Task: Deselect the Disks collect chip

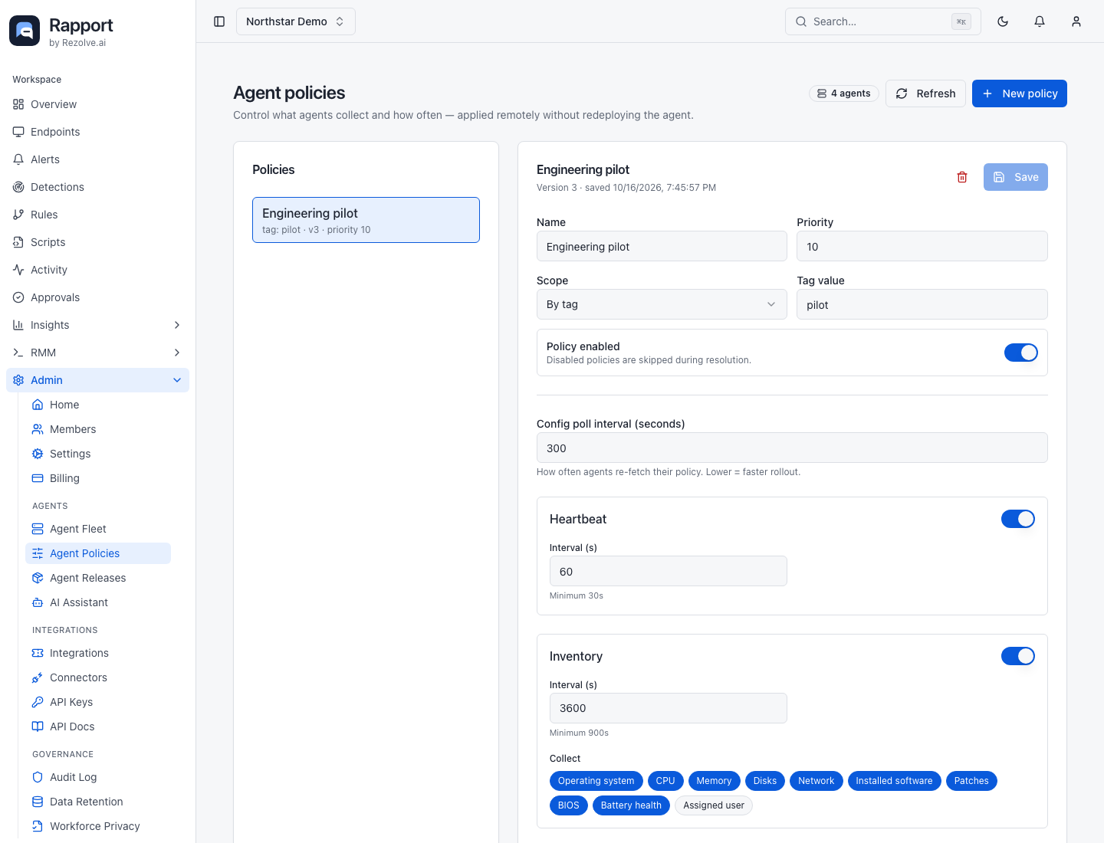Action: tap(765, 781)
